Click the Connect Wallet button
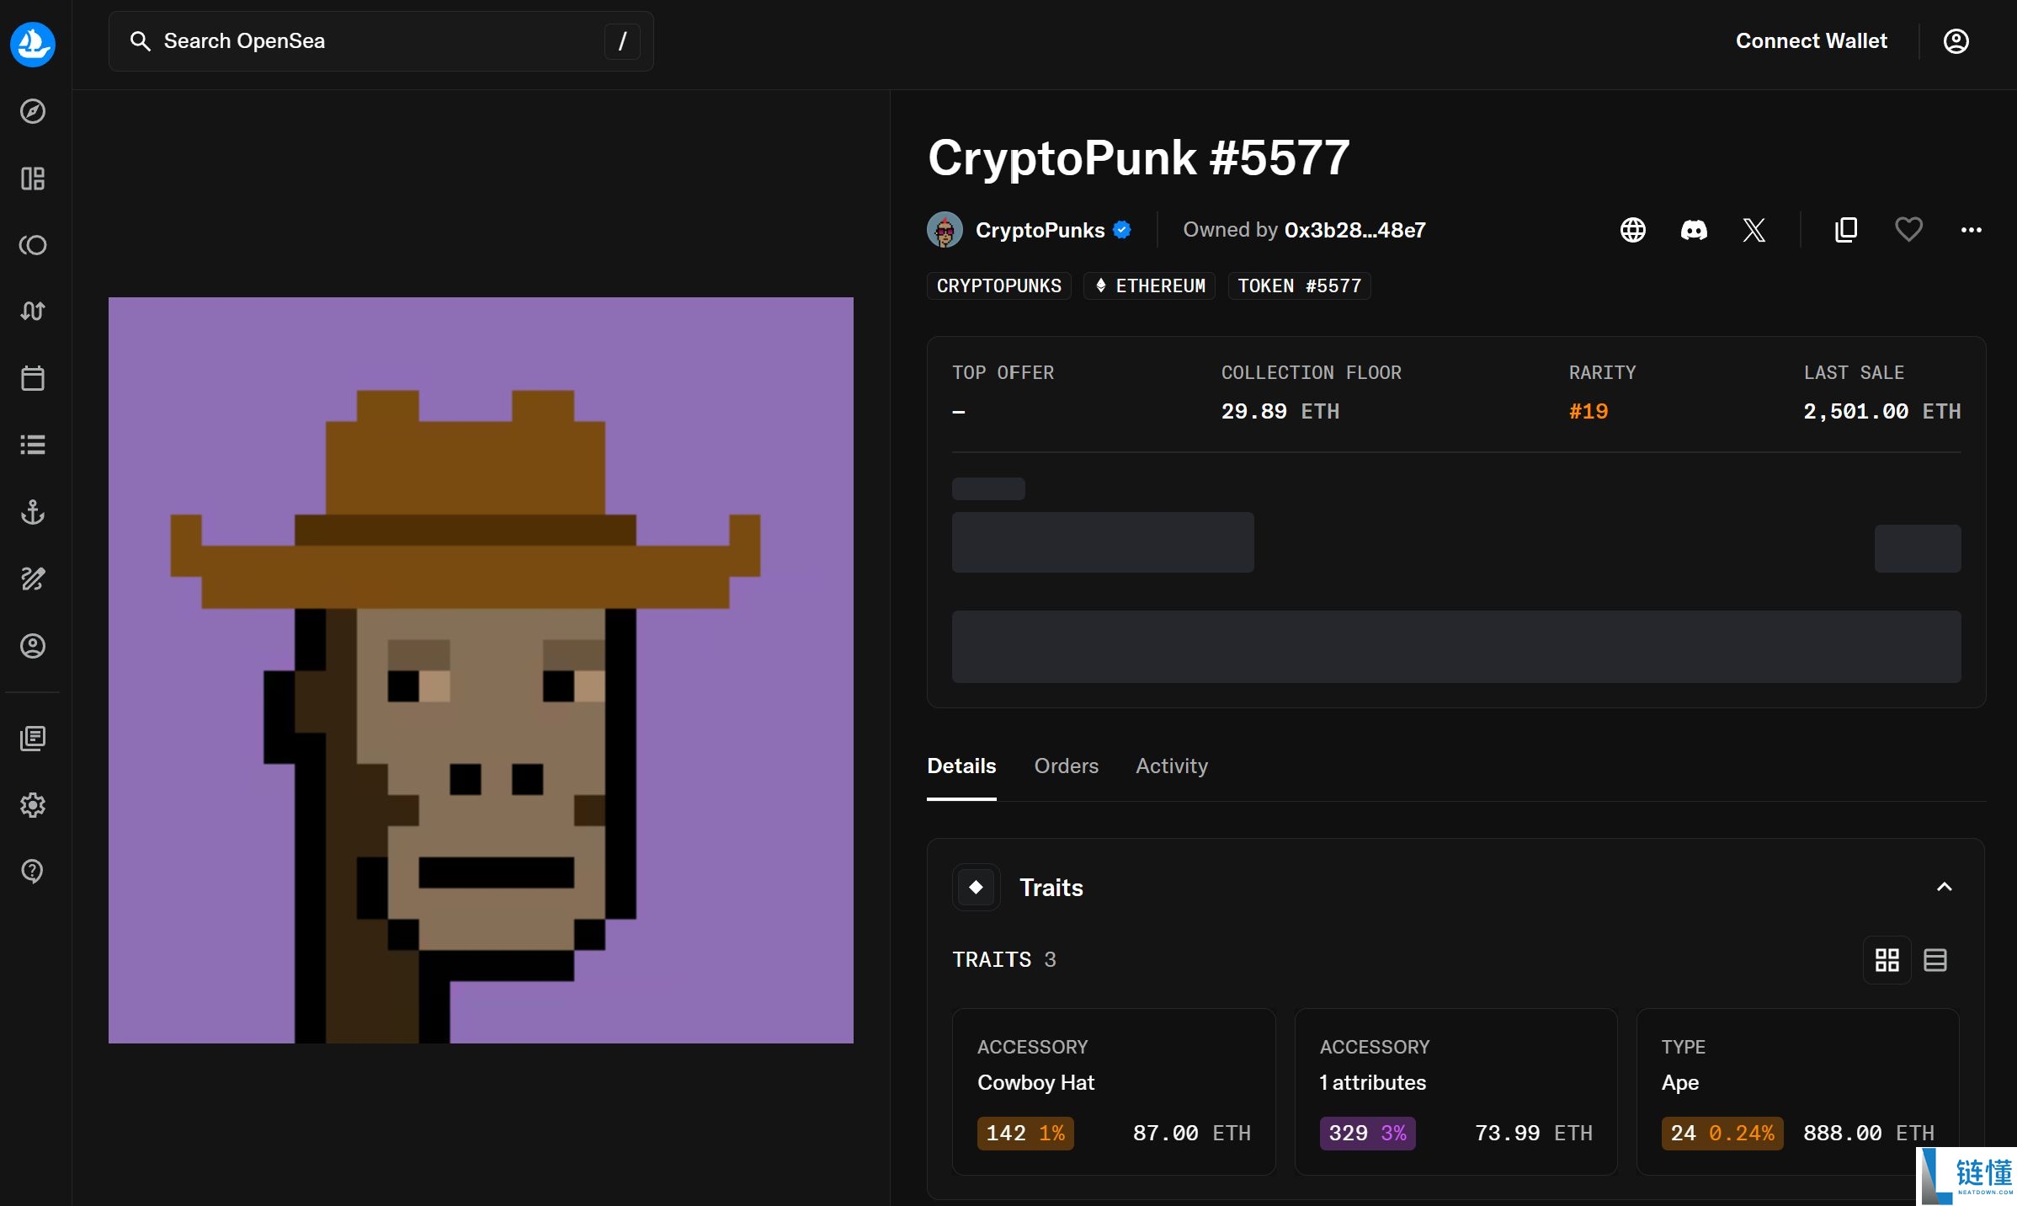 [x=1812, y=41]
